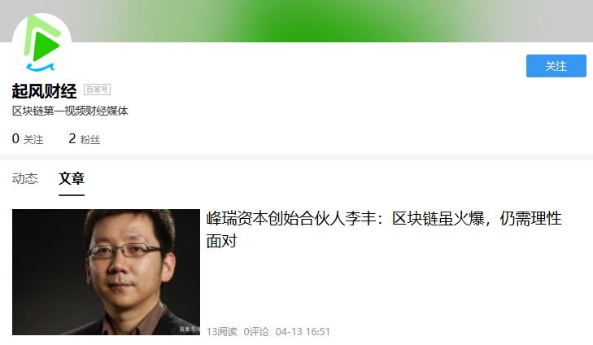Open the article thumbnail of man with glasses
The image size is (593, 345).
[x=106, y=272]
